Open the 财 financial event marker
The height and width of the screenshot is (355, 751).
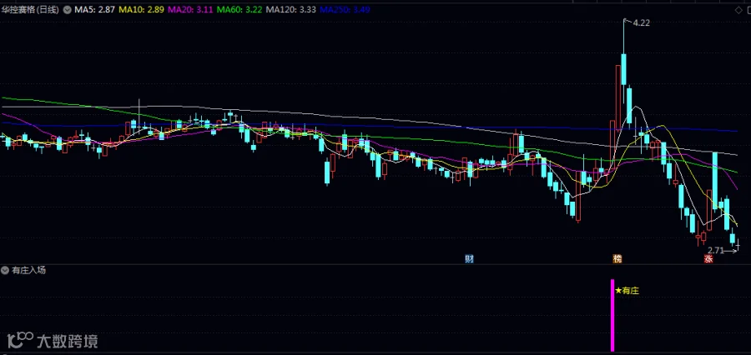click(x=469, y=259)
